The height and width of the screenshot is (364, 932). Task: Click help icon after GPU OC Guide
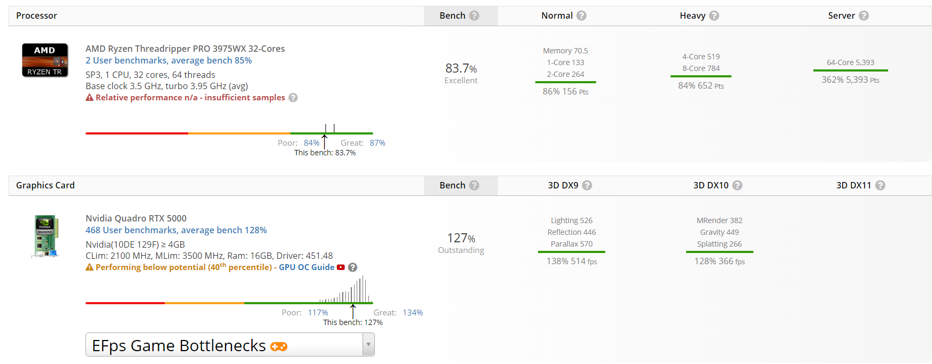[353, 267]
